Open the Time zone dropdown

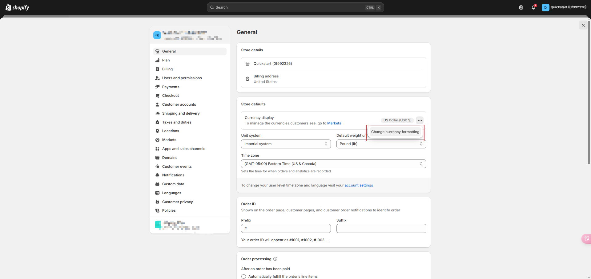(333, 164)
